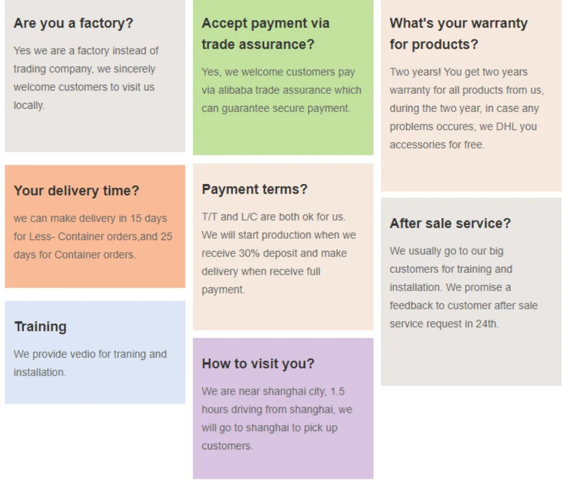Click the "What's your warranty for products?" heading
This screenshot has width=568, height=486.
point(458,33)
